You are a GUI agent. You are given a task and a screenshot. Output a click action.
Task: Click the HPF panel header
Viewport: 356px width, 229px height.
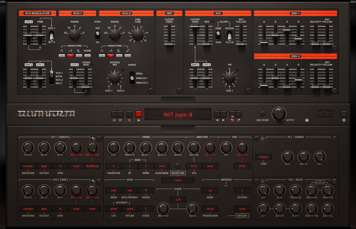tap(169, 13)
